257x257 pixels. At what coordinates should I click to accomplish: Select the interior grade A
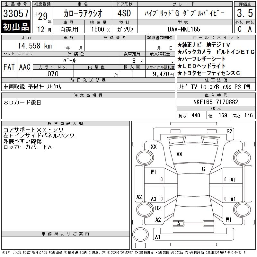pyautogui.click(x=250, y=29)
